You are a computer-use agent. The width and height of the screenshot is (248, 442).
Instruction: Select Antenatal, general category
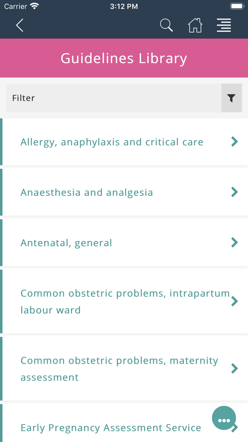66,242
